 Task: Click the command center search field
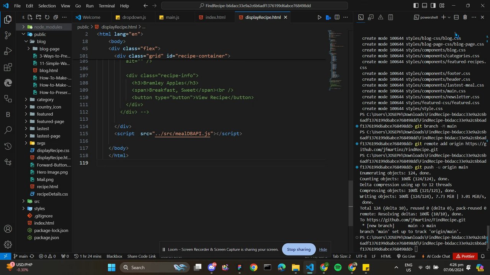coord(255,6)
